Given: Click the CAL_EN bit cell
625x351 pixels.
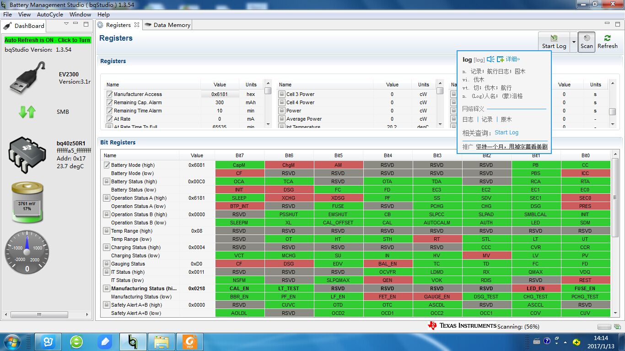Looking at the screenshot, I should coord(239,288).
